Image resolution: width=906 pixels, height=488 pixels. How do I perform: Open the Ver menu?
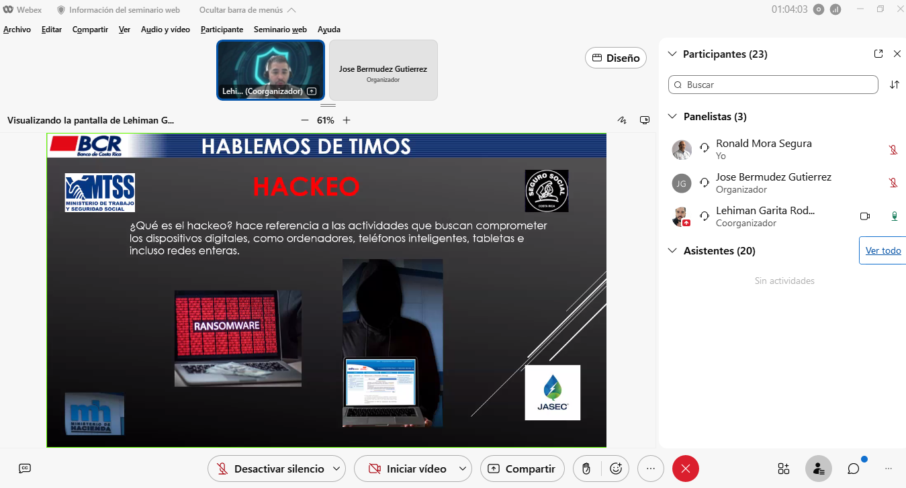[124, 30]
